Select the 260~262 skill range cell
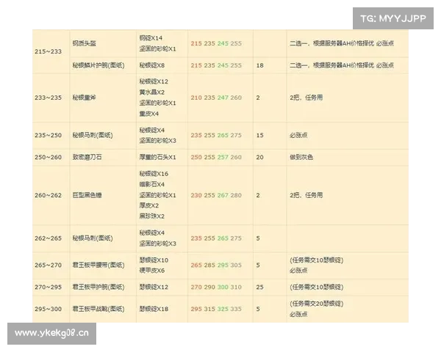The height and width of the screenshot is (352, 441). 49,195
